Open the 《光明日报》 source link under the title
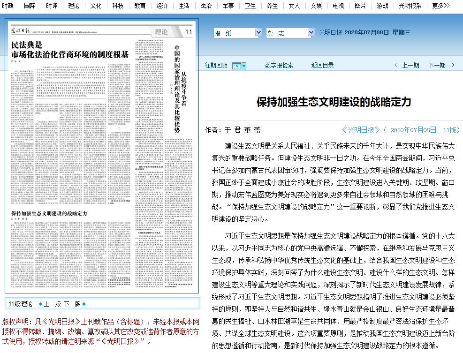This screenshot has width=463, height=353. tap(360, 130)
